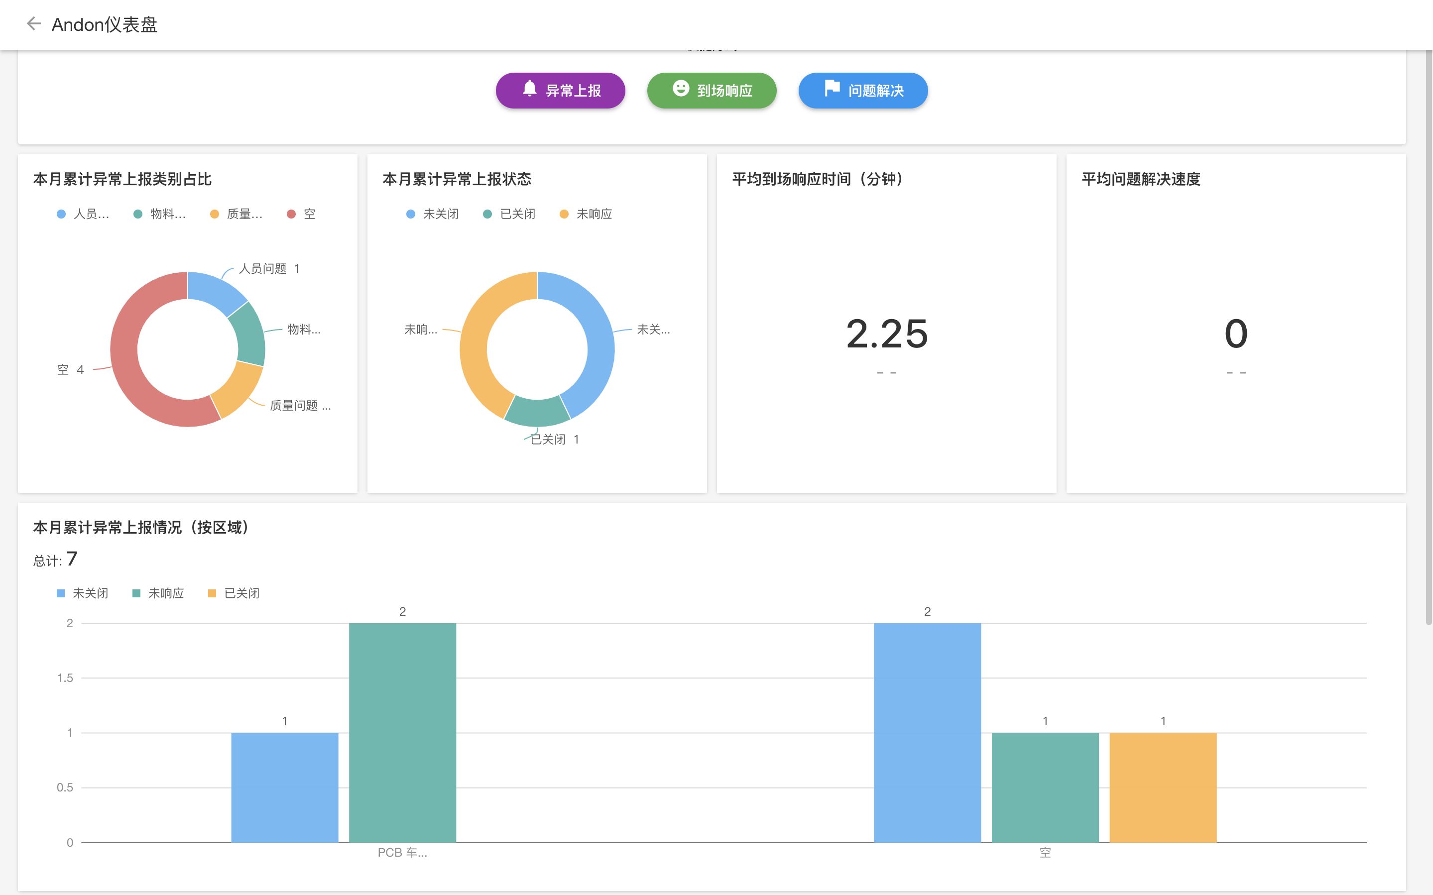Click green 未响应 bar for PCB 车间

(x=402, y=732)
